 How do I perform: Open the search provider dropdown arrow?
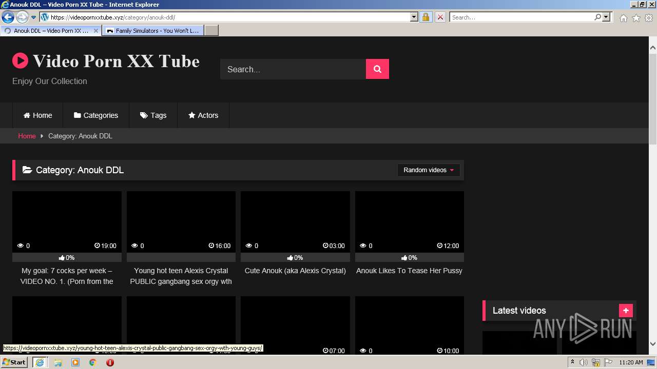[x=606, y=17]
